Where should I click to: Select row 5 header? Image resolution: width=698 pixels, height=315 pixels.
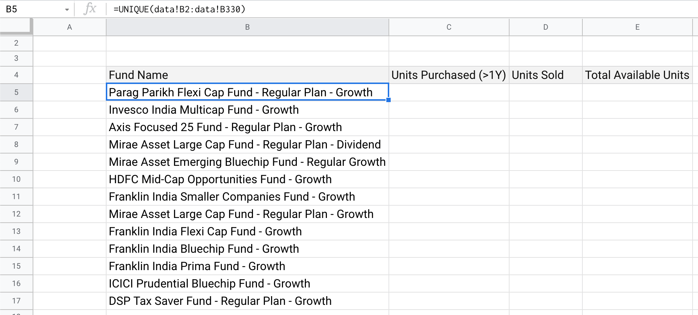click(16, 92)
